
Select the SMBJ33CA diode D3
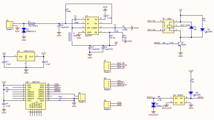24,30
